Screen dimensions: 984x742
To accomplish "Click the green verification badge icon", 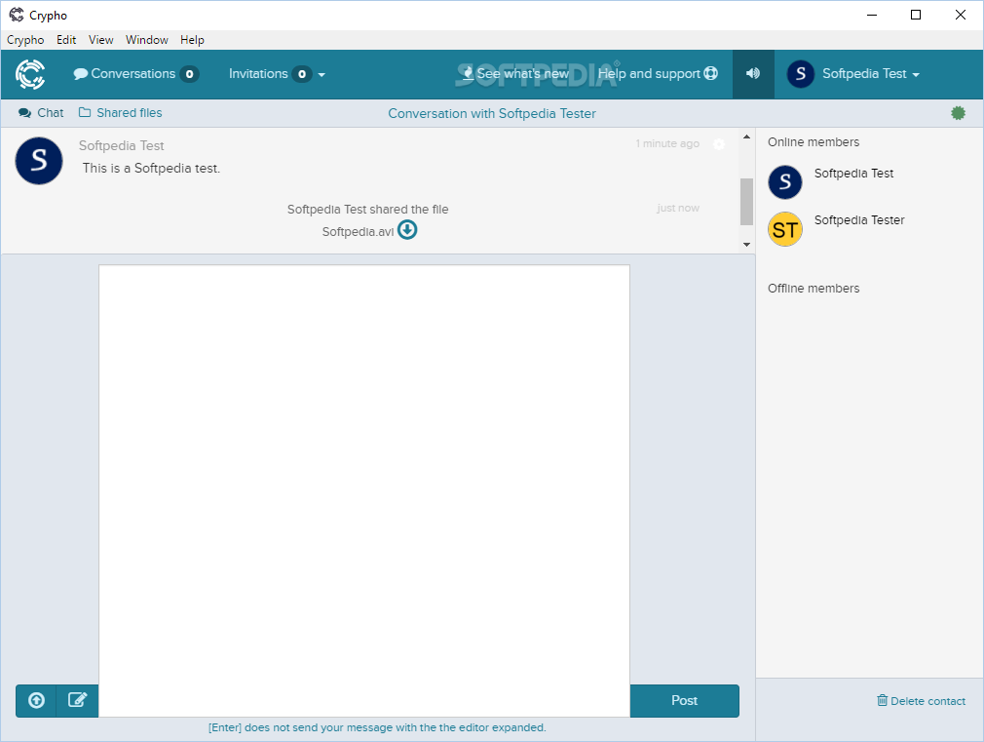I will click(x=958, y=113).
